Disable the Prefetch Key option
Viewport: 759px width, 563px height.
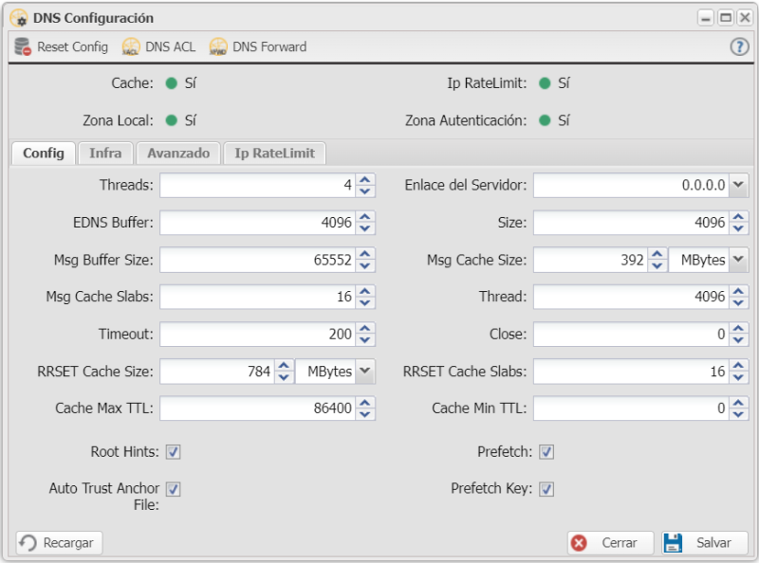coord(546,489)
